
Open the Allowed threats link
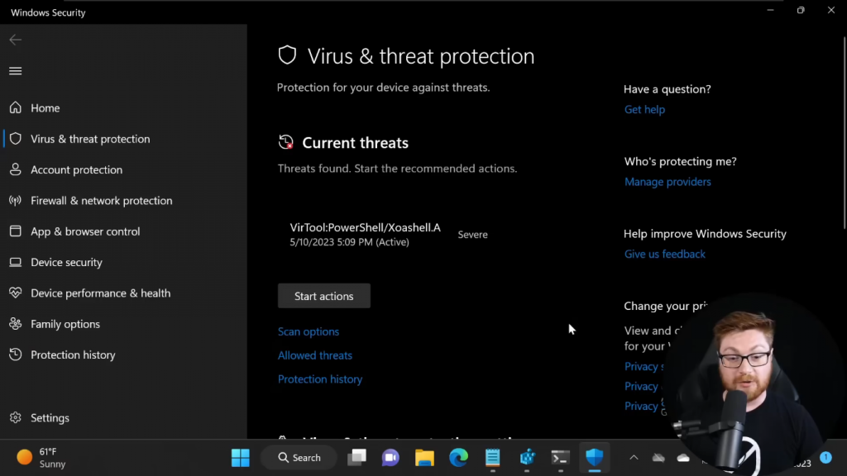tap(315, 355)
